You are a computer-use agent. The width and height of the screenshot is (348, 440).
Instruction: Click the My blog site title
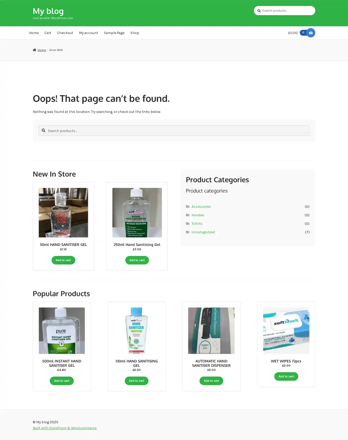pos(48,11)
